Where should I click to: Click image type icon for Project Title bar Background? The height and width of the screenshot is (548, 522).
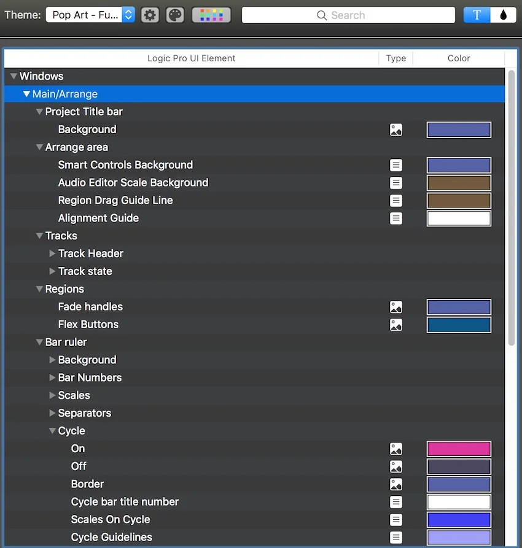395,129
